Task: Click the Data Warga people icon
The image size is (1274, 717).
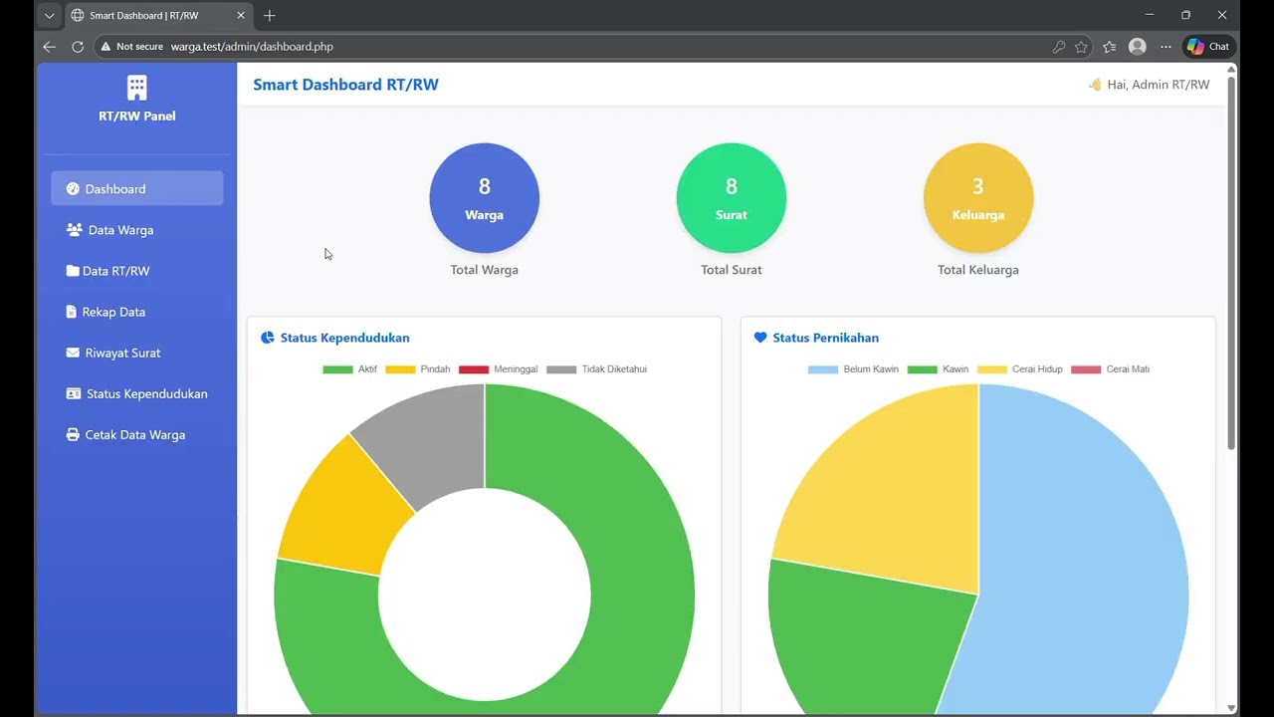Action: [74, 230]
